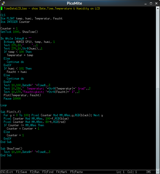Viewport: 160px width, 174px height.
Task: Click F5:Paste in the status bar
Action: click(76, 172)
